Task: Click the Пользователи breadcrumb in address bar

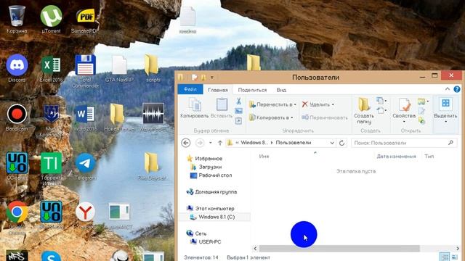Action: click(294, 143)
